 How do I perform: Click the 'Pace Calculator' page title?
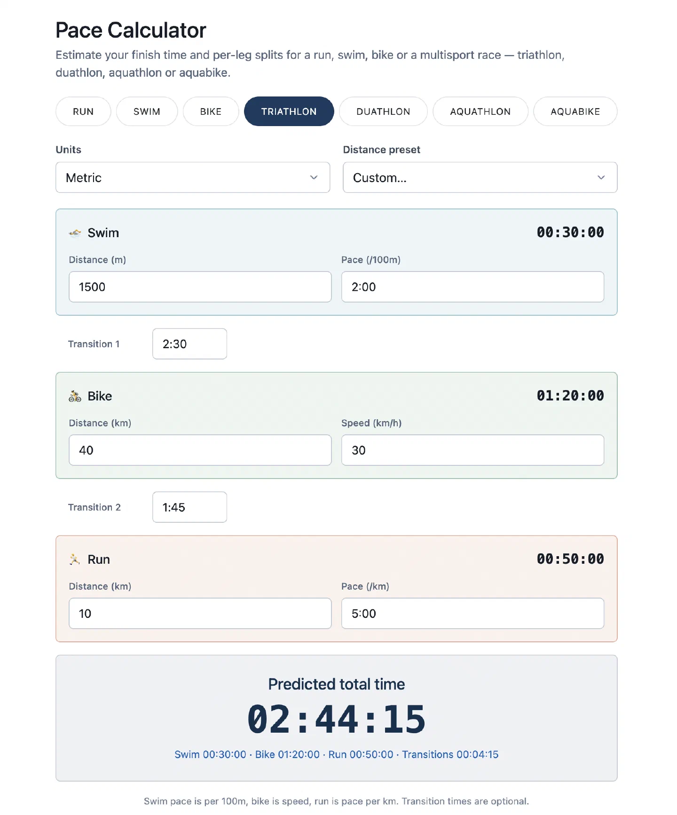(131, 30)
